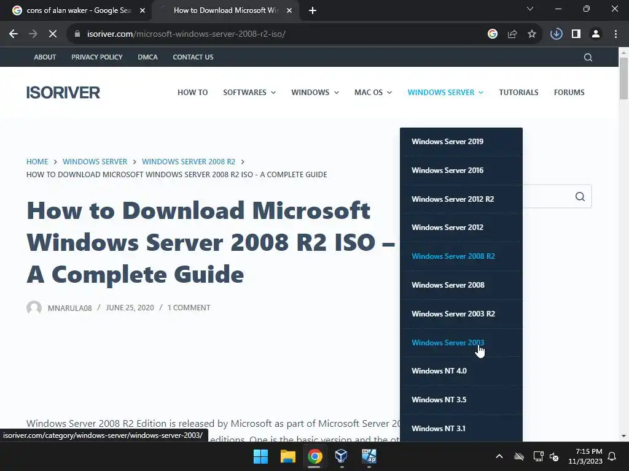Viewport: 629px width, 471px height.
Task: Click the address bar URL field
Action: pos(277,34)
